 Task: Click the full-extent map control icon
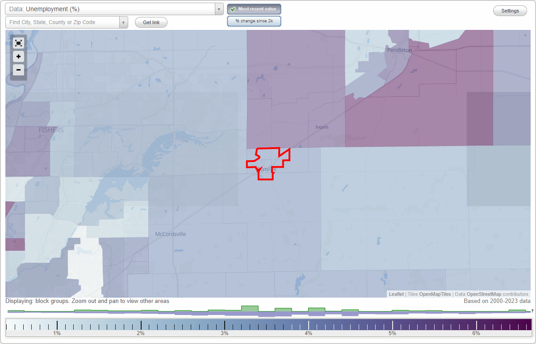[x=18, y=43]
